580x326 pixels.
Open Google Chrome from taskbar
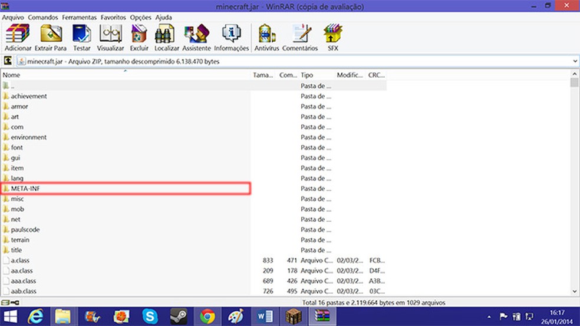207,317
